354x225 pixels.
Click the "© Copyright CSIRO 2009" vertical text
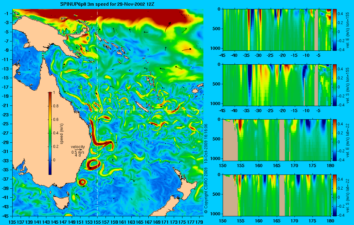pyautogui.click(x=206, y=191)
